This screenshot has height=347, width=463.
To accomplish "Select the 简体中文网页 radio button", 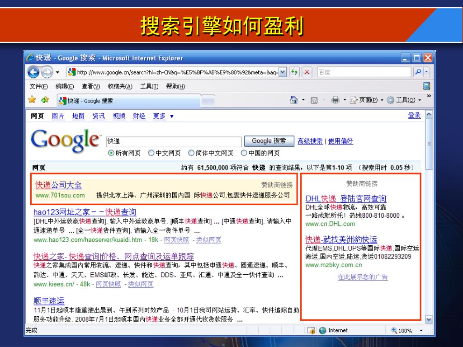I will click(x=191, y=153).
